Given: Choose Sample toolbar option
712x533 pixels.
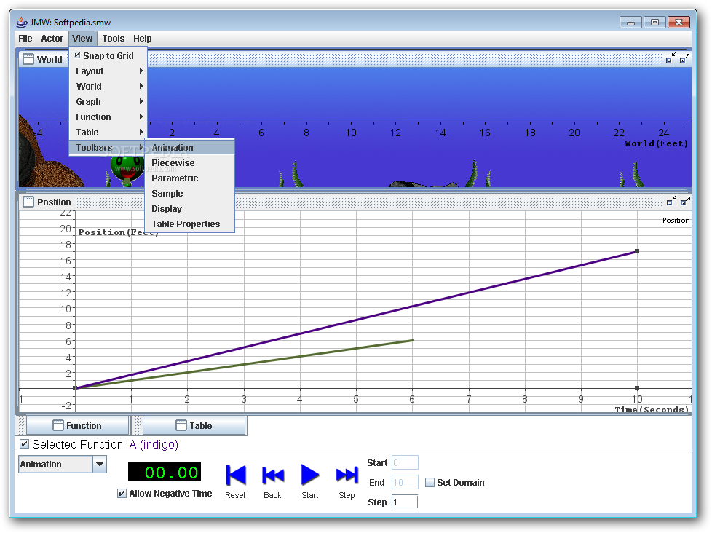Looking at the screenshot, I should pyautogui.click(x=189, y=194).
